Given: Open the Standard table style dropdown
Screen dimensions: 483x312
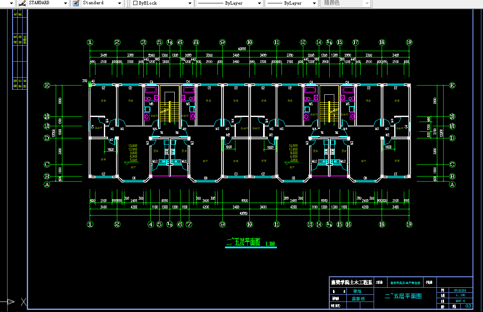Looking at the screenshot, I should coord(119,3).
